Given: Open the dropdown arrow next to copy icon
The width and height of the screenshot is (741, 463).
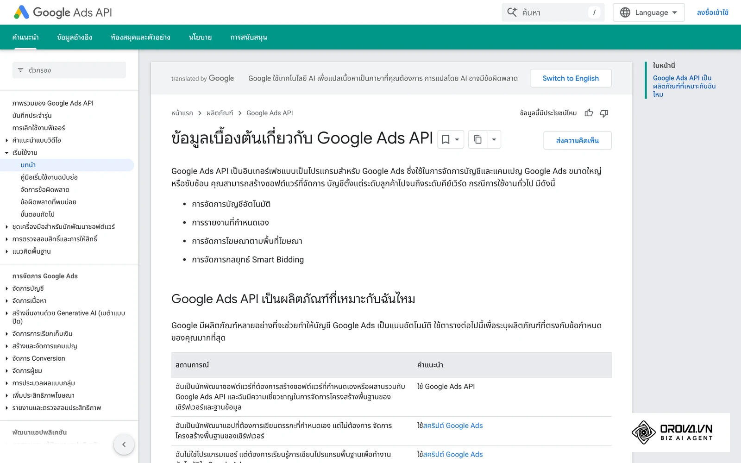Looking at the screenshot, I should (494, 139).
